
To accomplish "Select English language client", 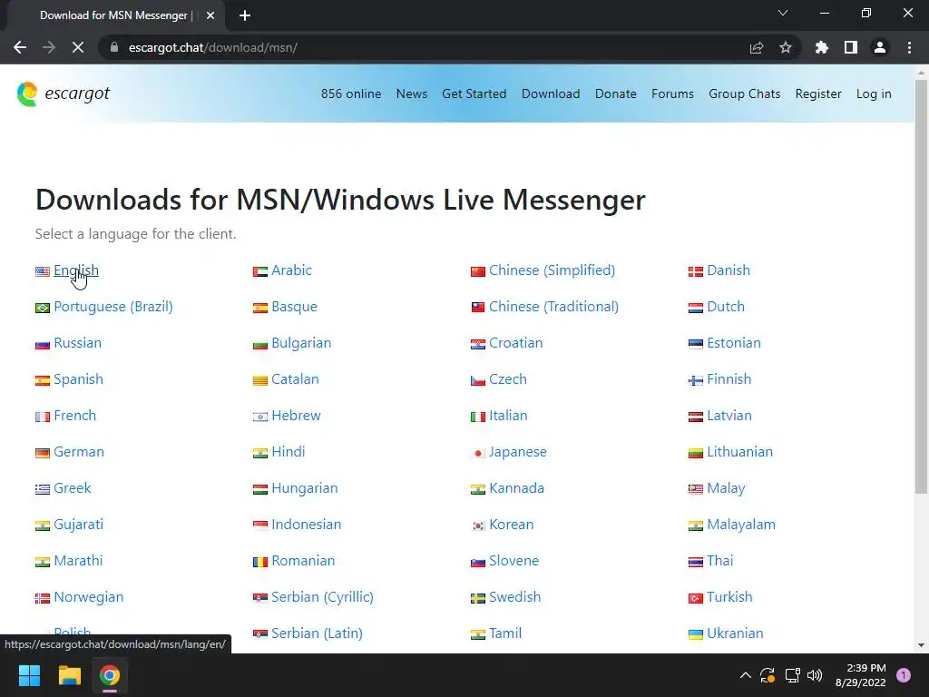I will coord(76,270).
